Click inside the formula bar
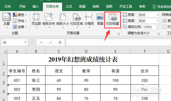 [x=118, y=42]
